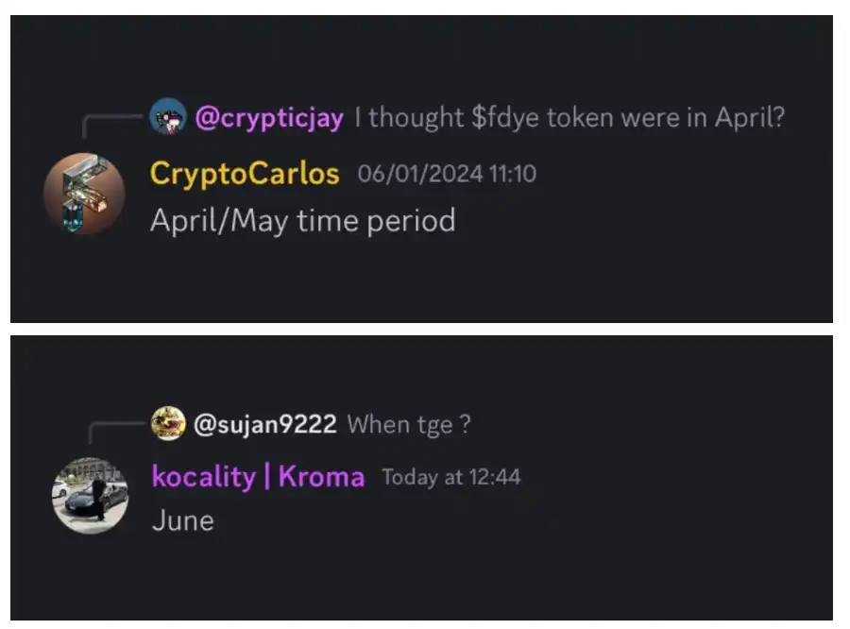Open kocality's car profile picture

click(90, 496)
